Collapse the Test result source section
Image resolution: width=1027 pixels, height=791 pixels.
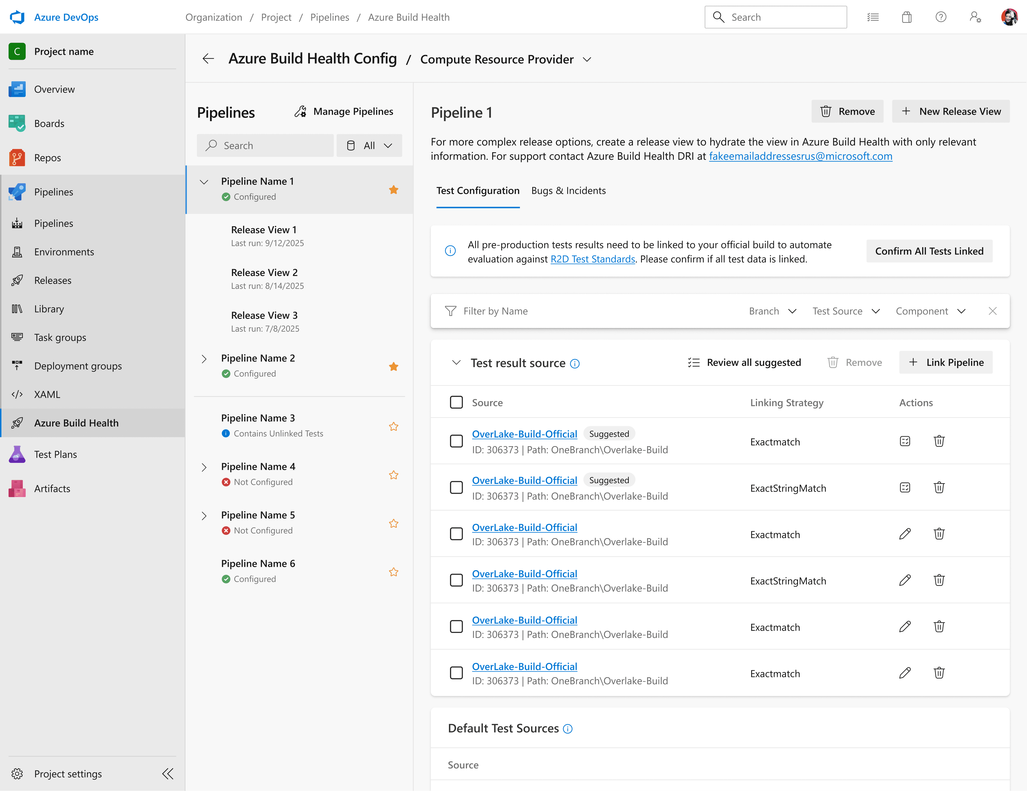point(456,363)
